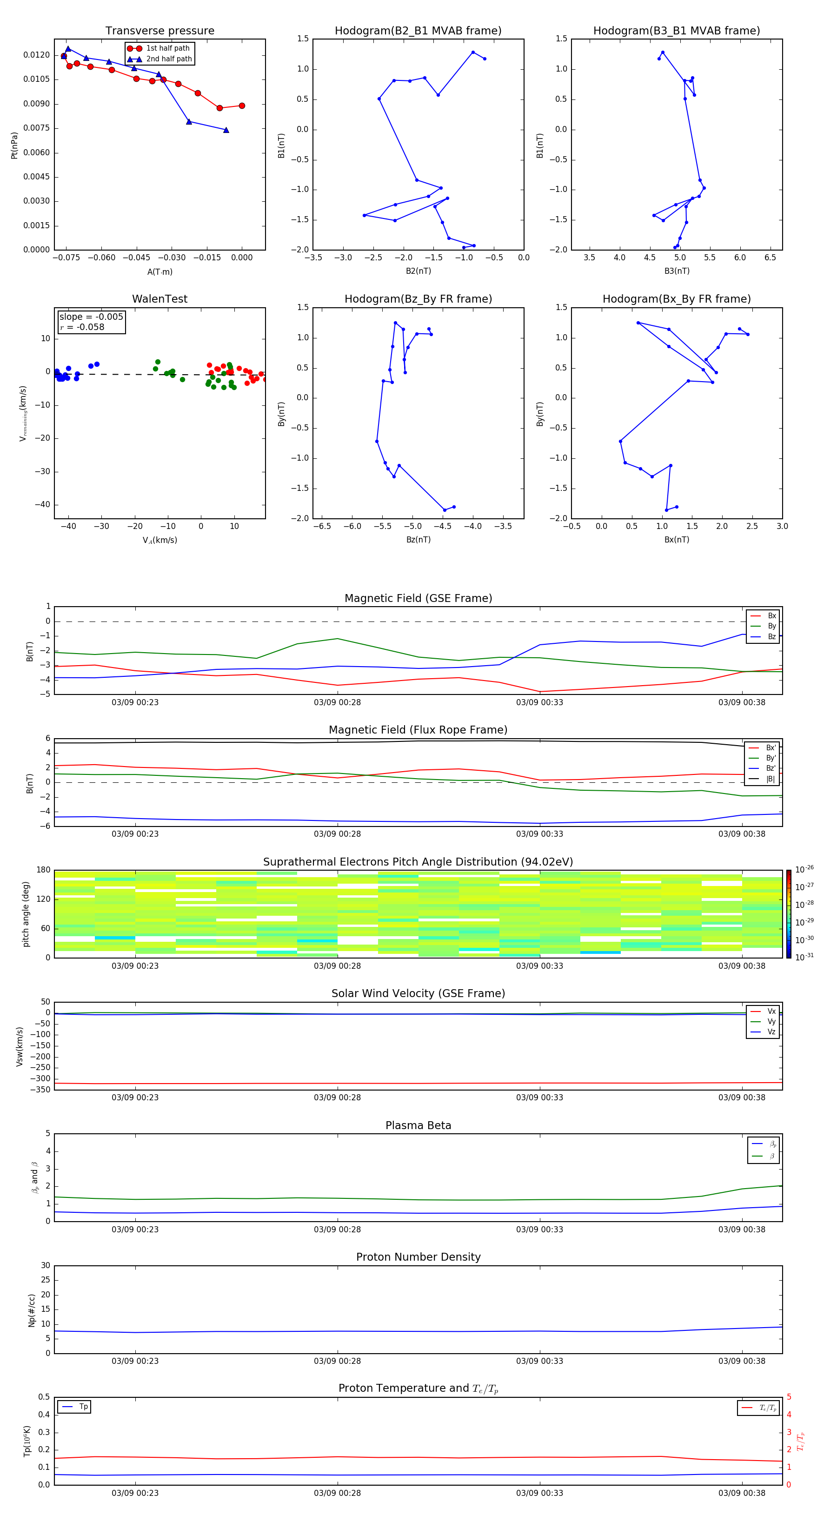The width and height of the screenshot is (837, 1534).
Task: Click the Hodogram(B3_B1 MVAB frame) title
Action: 677,31
